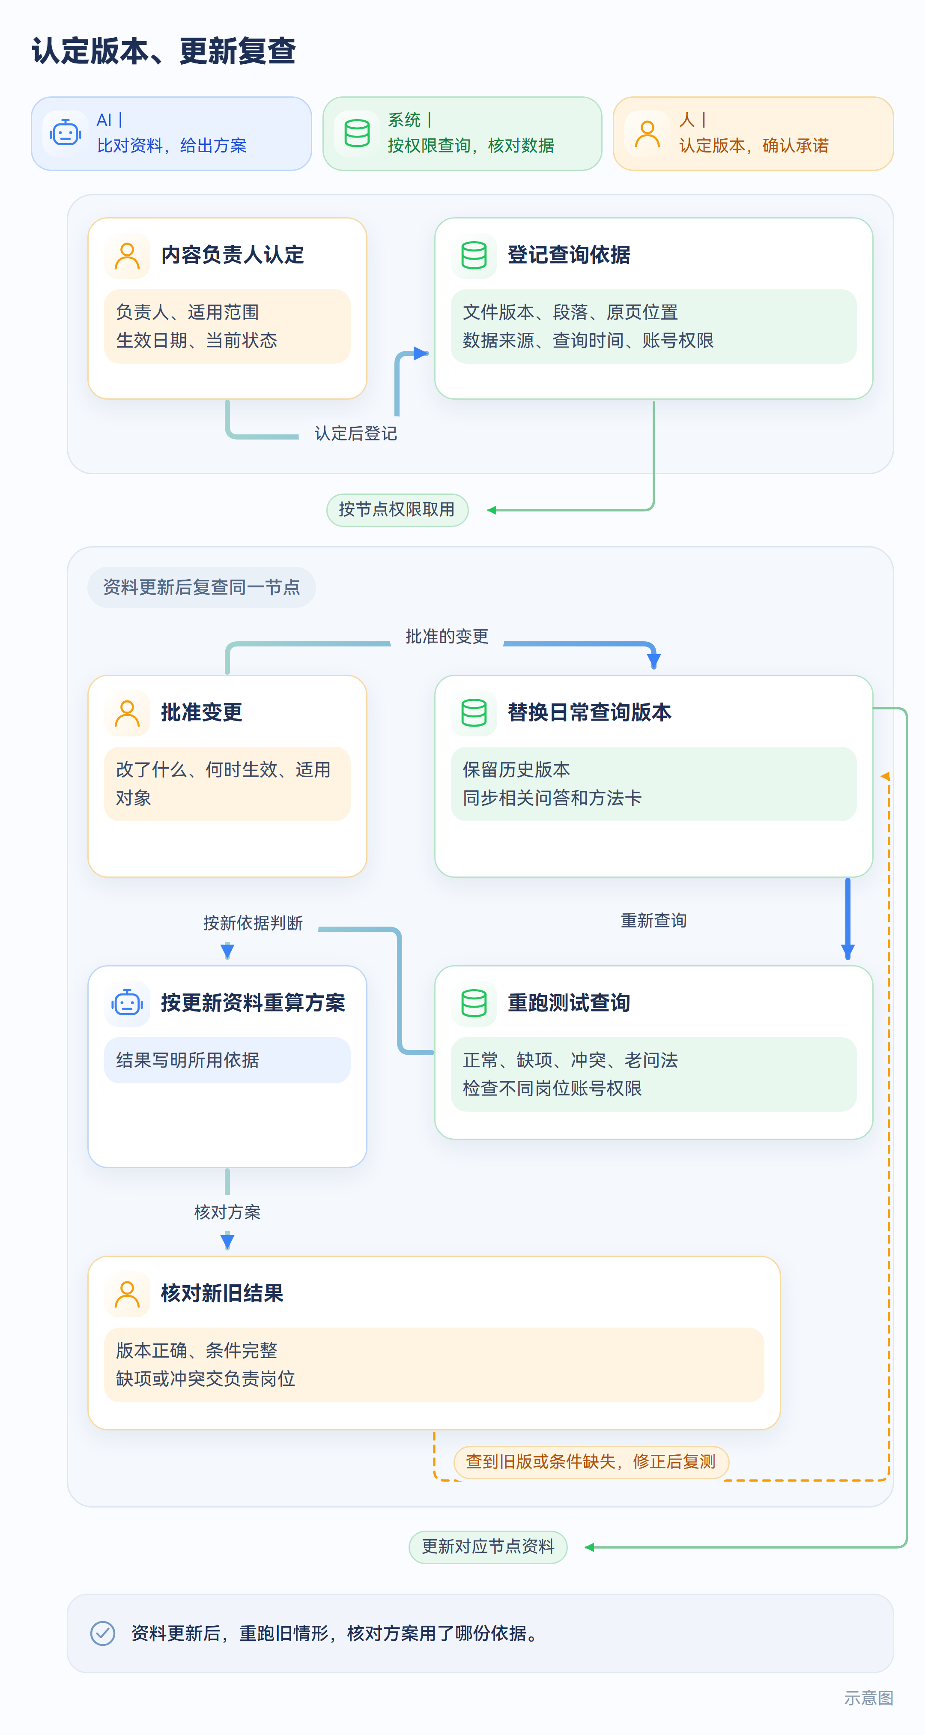This screenshot has height=1735, width=925.
Task: Click the 检查不同岗位账号权限 line
Action: point(552,1089)
